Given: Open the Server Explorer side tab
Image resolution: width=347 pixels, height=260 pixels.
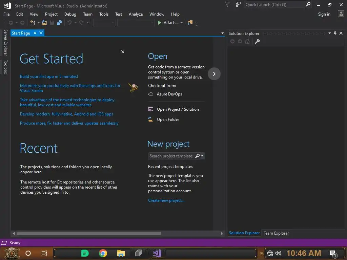Looking at the screenshot, I should (x=6, y=43).
